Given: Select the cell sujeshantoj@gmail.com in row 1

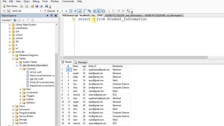Looking at the screenshot, I should (99, 70).
